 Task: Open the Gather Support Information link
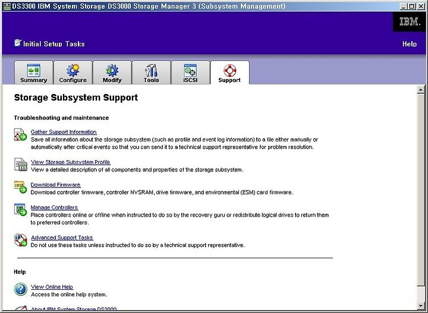point(64,132)
